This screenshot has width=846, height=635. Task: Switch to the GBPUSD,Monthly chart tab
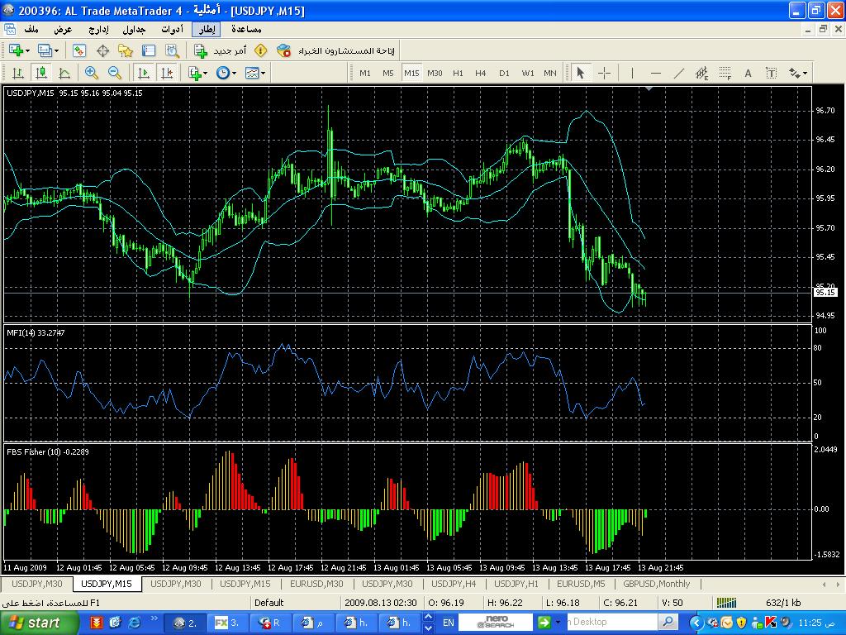pyautogui.click(x=657, y=584)
